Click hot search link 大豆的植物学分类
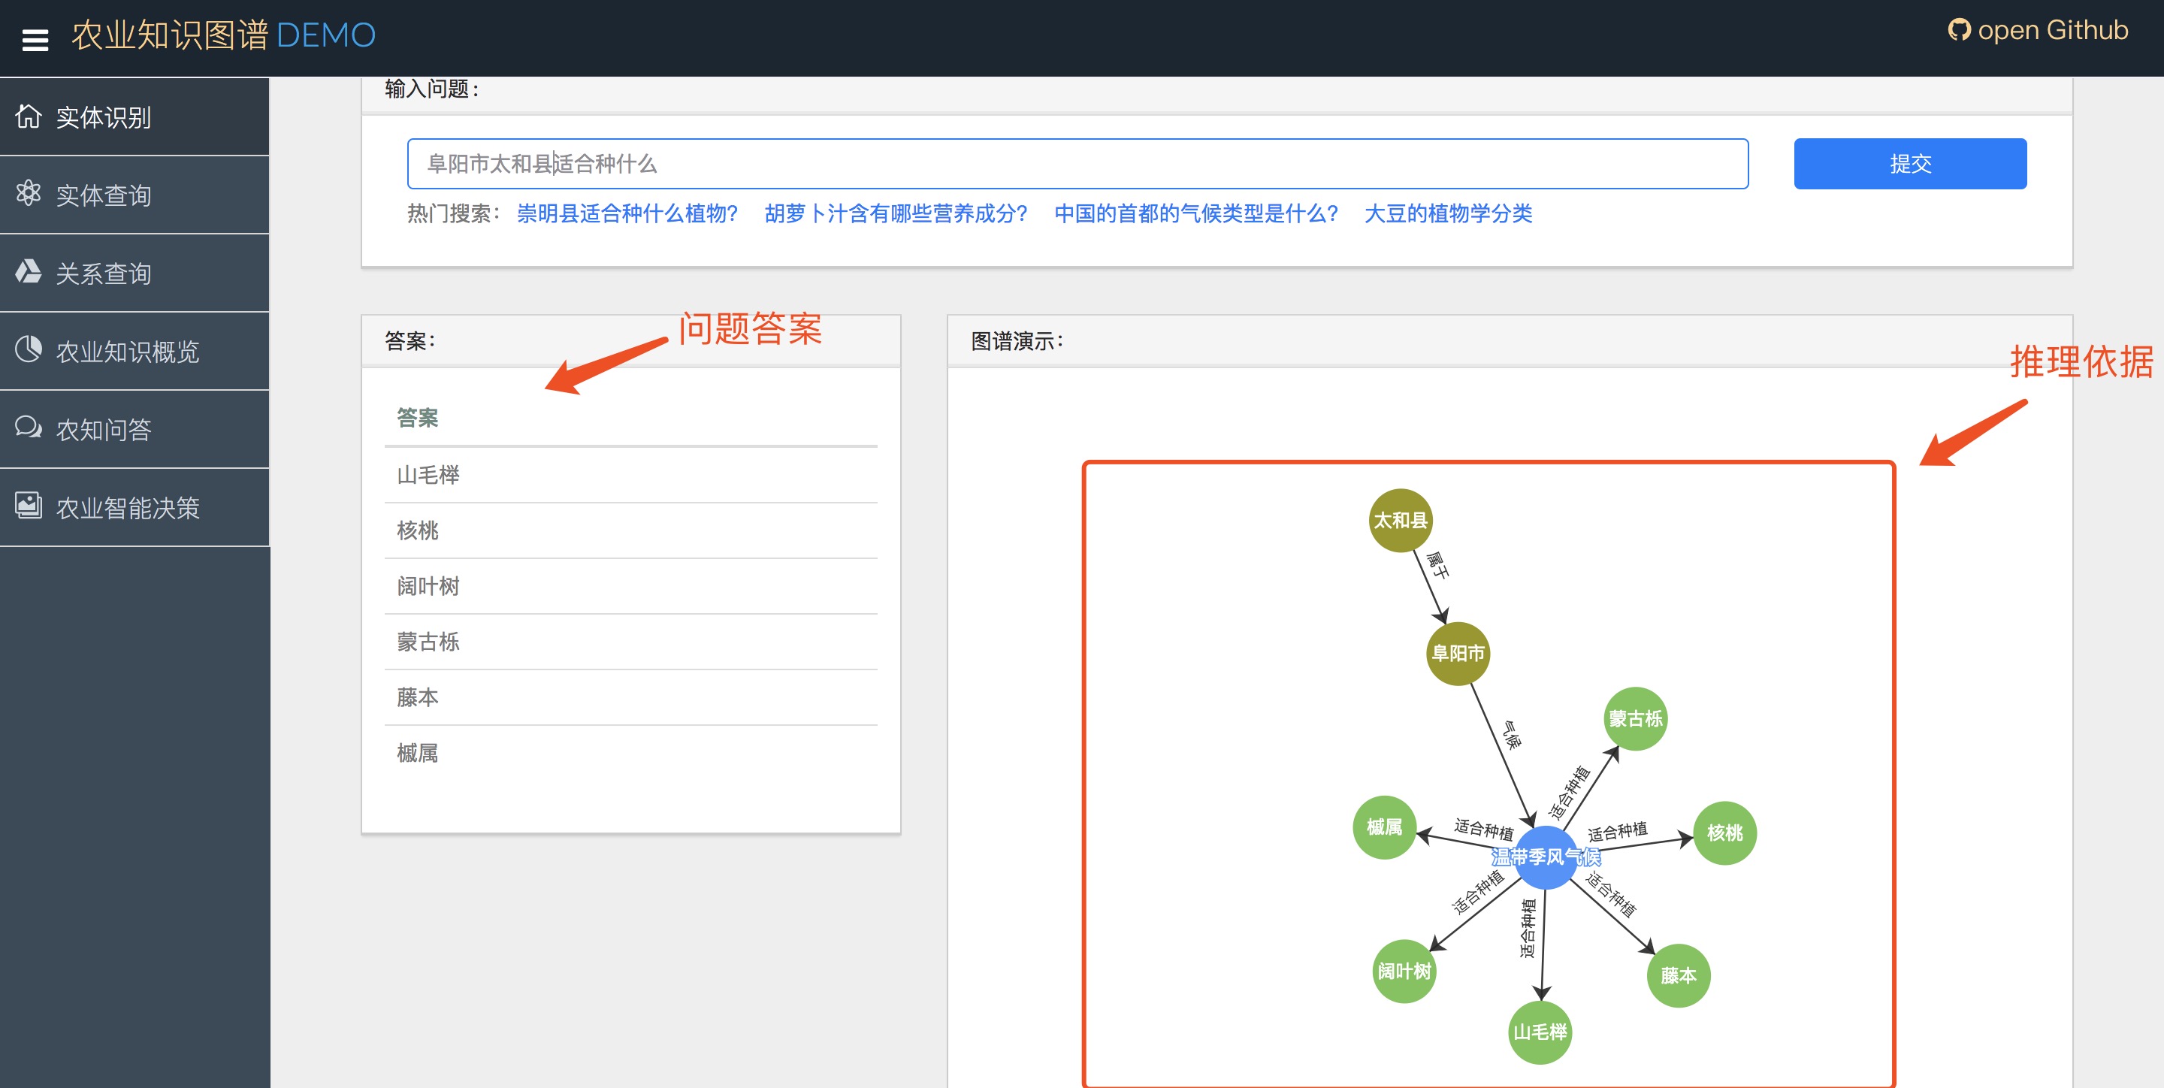 (1447, 213)
